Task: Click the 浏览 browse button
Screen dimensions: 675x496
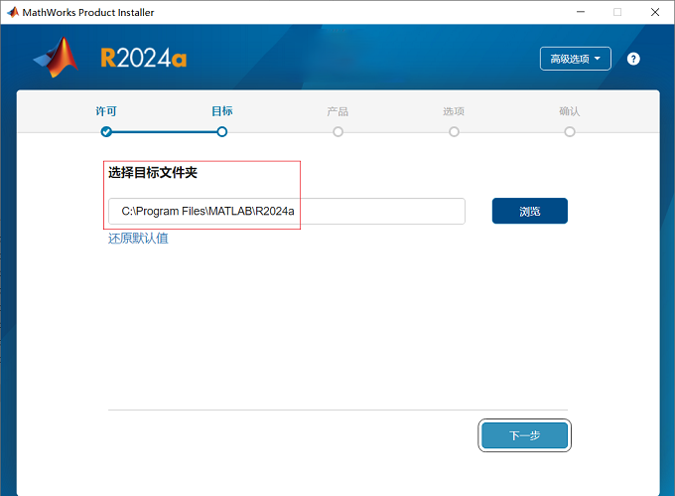Action: [x=530, y=211]
